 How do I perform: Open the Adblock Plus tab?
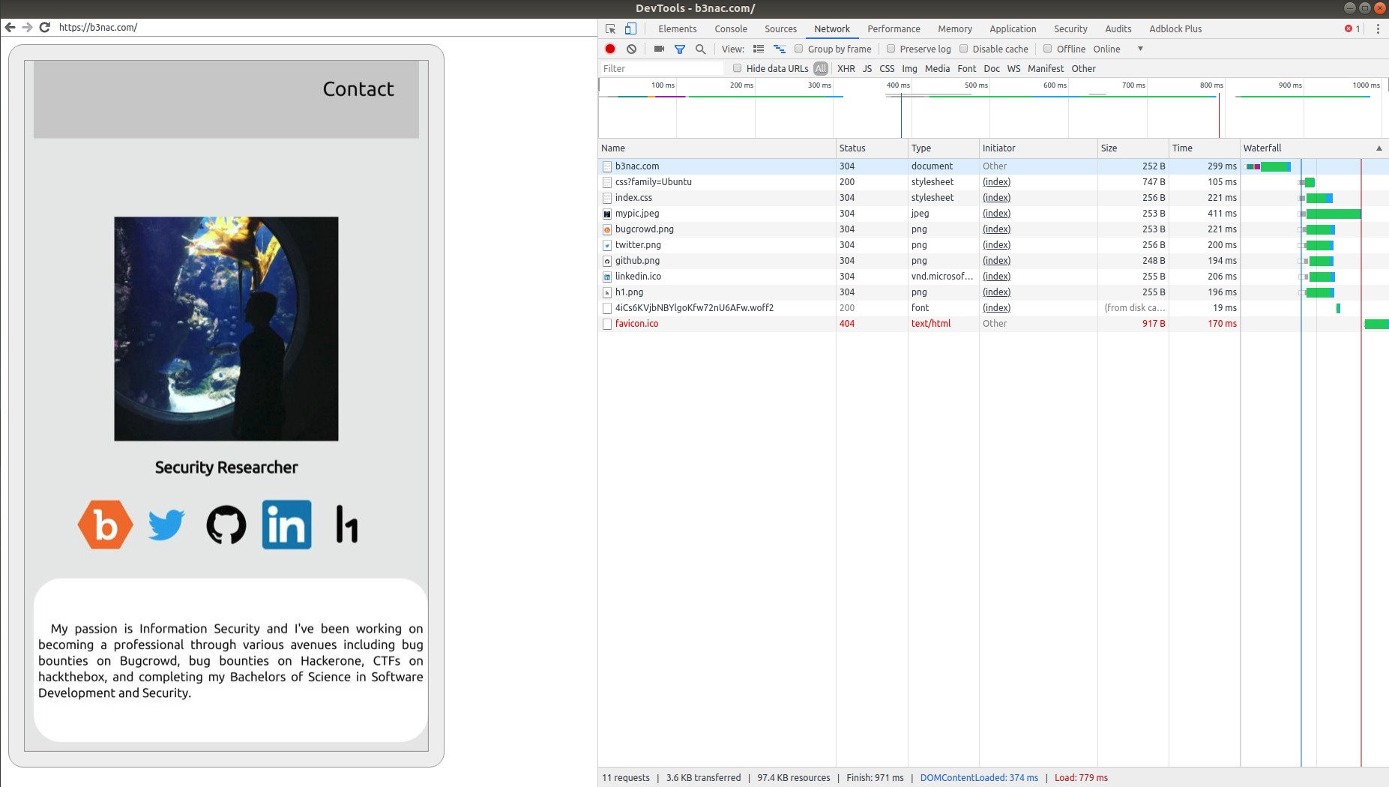click(x=1175, y=28)
